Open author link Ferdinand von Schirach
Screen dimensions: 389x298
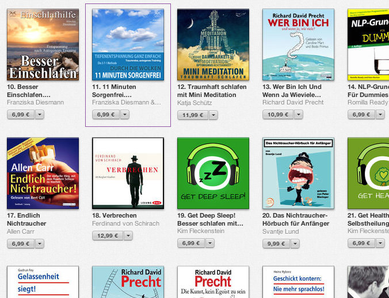[126, 223]
